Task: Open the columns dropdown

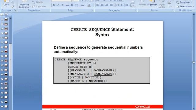Action: (x=127, y=5)
